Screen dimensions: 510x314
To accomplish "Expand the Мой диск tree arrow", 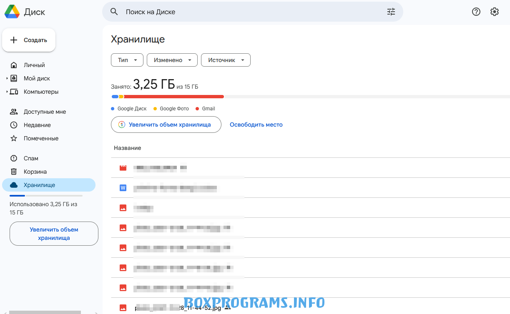I will click(x=7, y=78).
